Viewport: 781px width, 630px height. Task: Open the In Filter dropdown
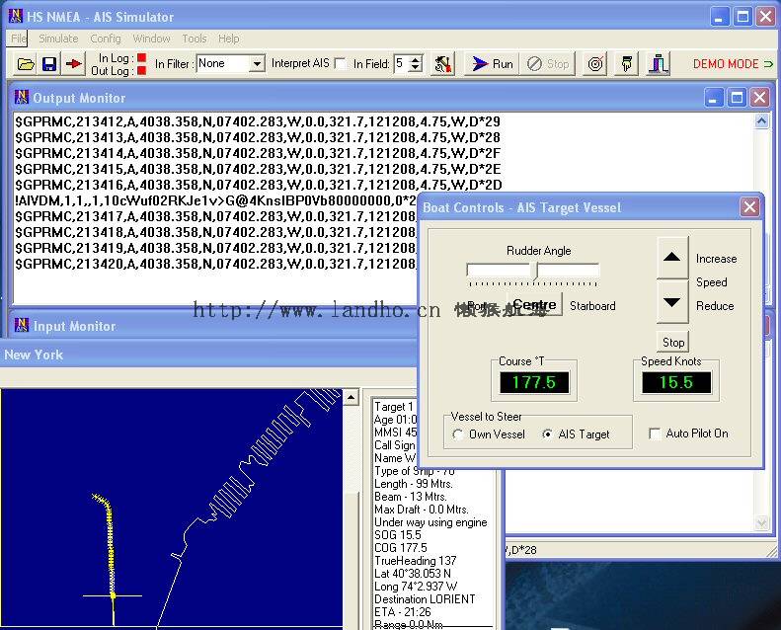[257, 64]
